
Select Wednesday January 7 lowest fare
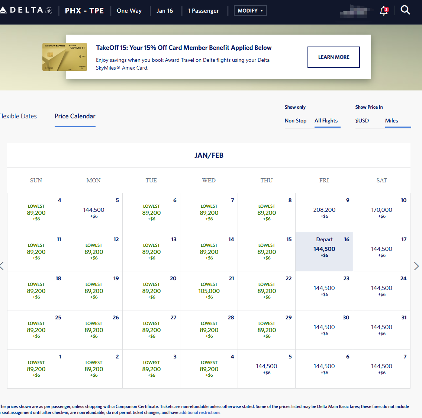tap(209, 213)
